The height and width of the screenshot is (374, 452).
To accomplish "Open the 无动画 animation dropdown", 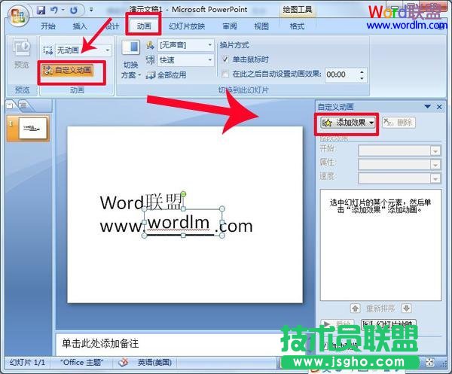I will (x=107, y=50).
